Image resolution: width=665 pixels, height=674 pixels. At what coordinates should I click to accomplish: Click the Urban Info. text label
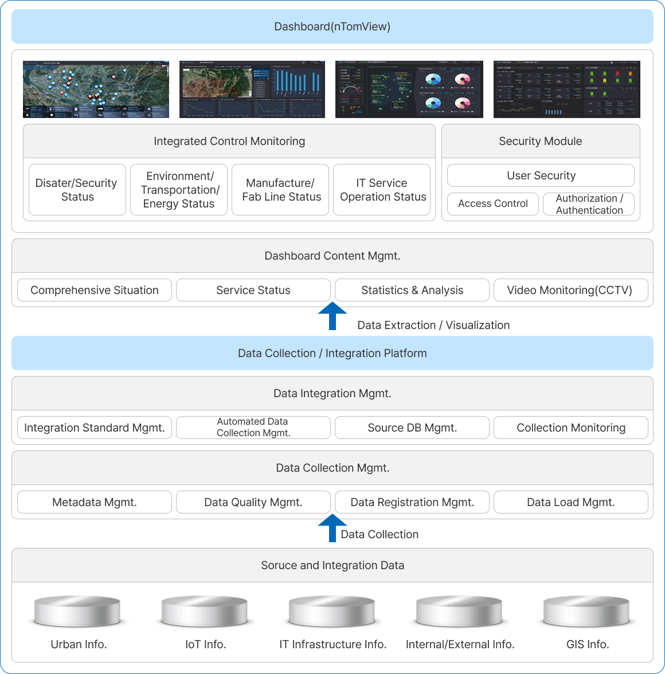click(79, 644)
